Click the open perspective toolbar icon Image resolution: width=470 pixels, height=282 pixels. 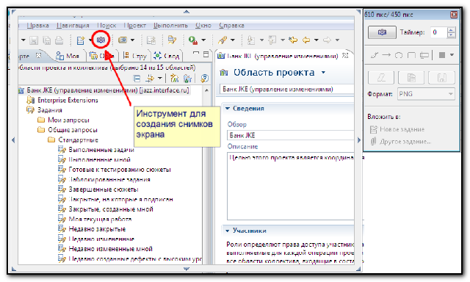click(123, 40)
